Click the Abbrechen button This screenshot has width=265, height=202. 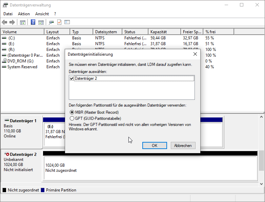(183, 145)
